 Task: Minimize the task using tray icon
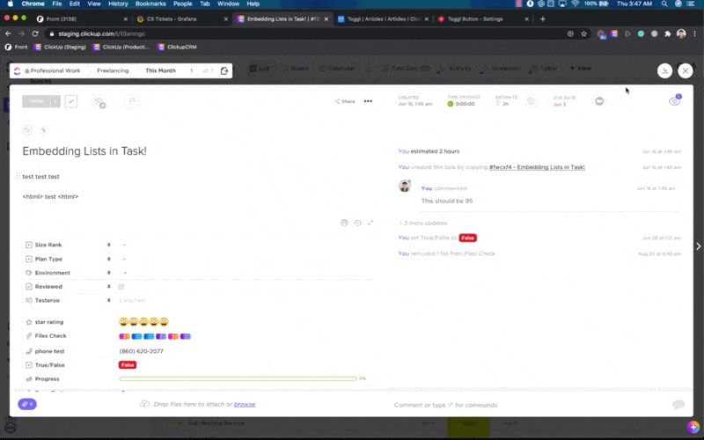665,70
